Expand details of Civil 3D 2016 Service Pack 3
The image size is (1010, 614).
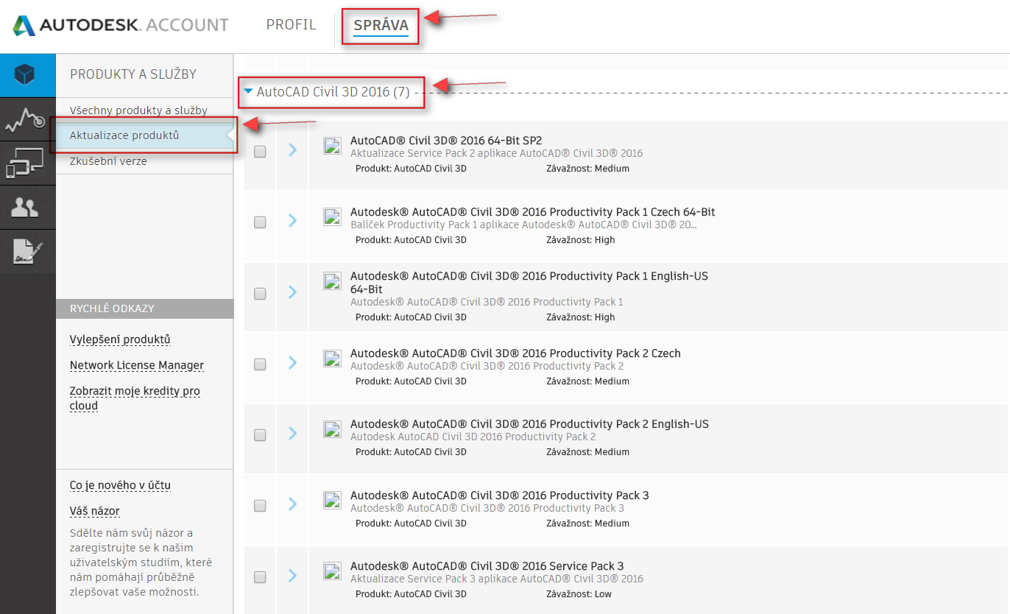click(293, 575)
